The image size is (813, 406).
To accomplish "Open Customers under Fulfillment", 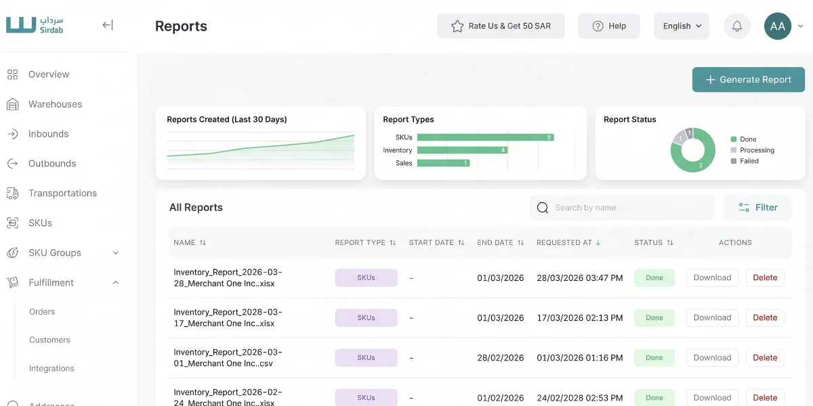I will [49, 340].
